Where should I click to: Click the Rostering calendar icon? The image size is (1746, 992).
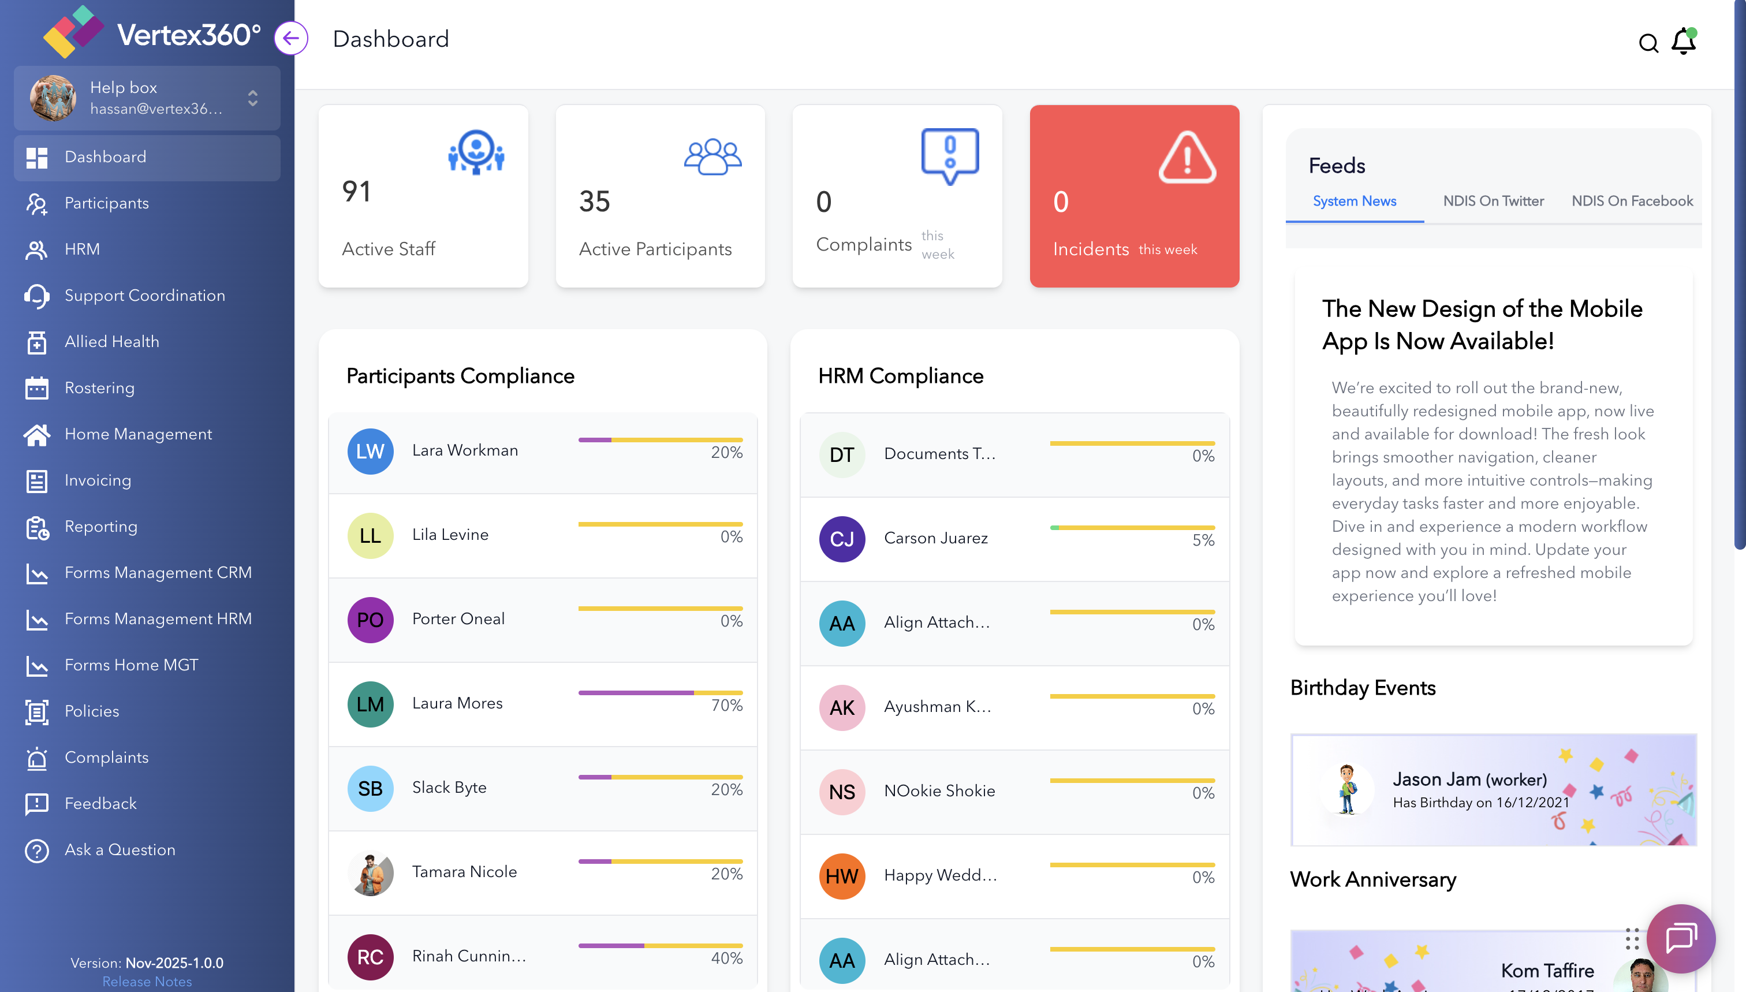[x=37, y=389]
